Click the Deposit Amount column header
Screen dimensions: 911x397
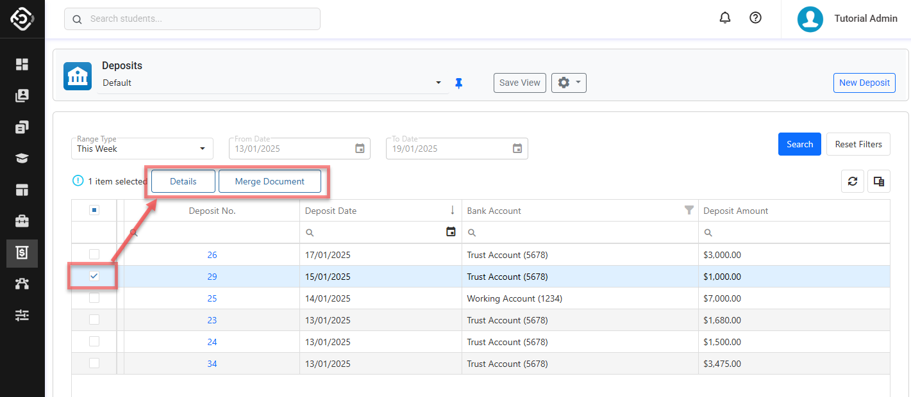[736, 211]
